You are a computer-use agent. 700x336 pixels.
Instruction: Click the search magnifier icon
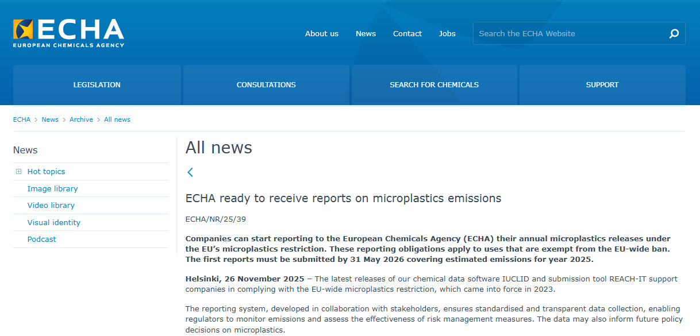tap(674, 33)
